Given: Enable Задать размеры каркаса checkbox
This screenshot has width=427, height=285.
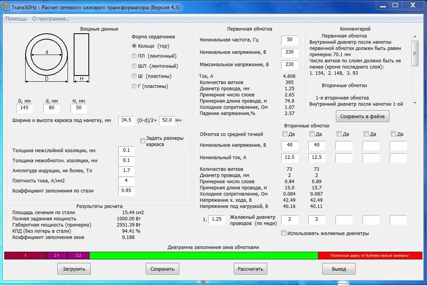Looking at the screenshot, I should pos(142,141).
